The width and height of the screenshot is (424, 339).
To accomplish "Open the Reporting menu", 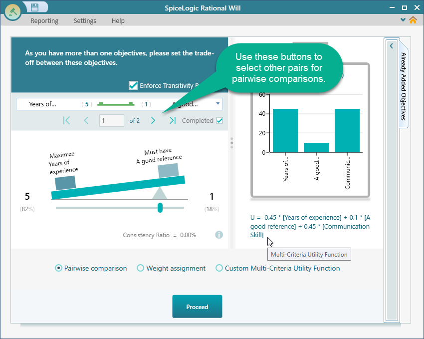I will 44,20.
